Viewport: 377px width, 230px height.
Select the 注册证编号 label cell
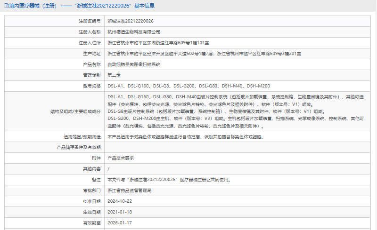coord(90,21)
